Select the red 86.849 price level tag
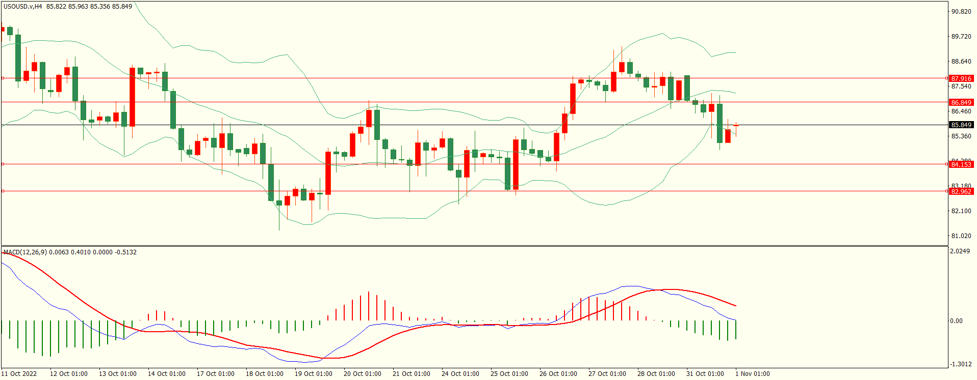Screen dimensions: 977x380 coord(961,102)
